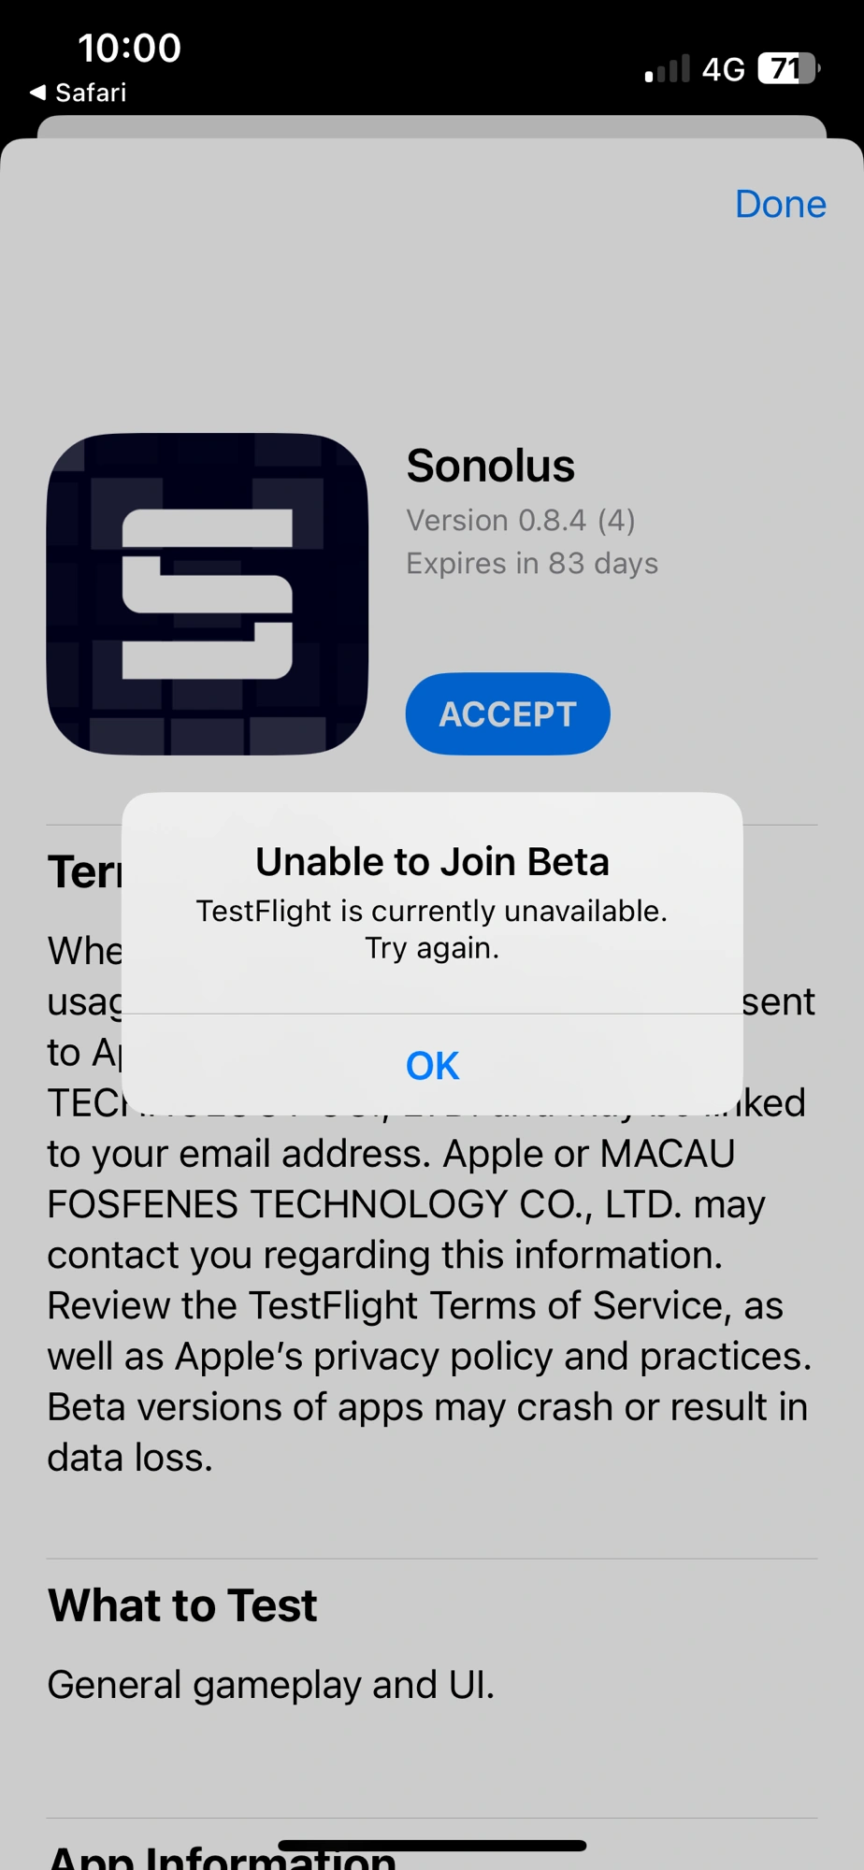
Task: Tap the What to Test heading
Action: click(182, 1604)
